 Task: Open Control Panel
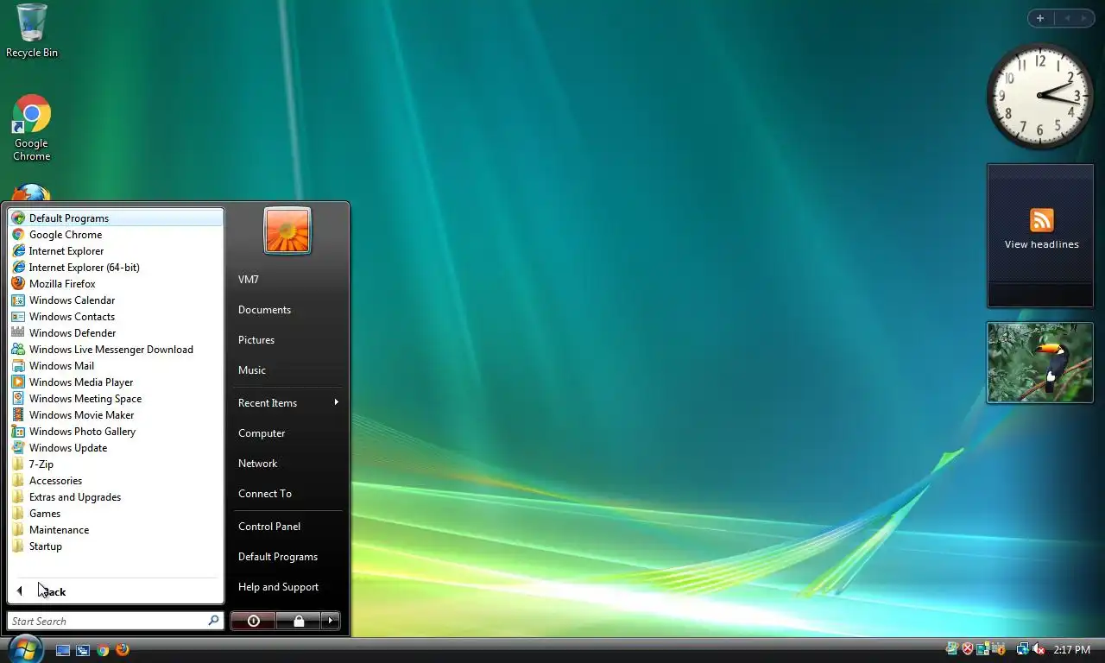pyautogui.click(x=287, y=527)
